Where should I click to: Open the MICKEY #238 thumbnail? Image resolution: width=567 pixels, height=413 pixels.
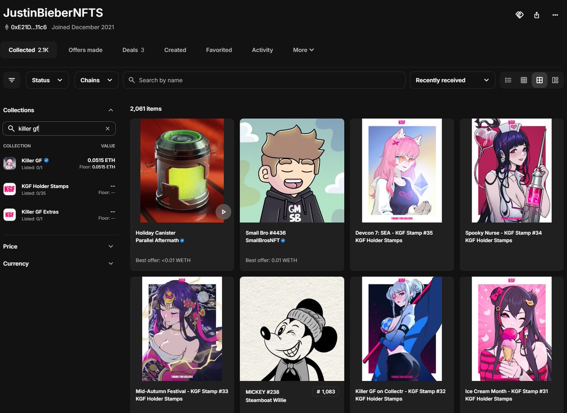coord(292,329)
